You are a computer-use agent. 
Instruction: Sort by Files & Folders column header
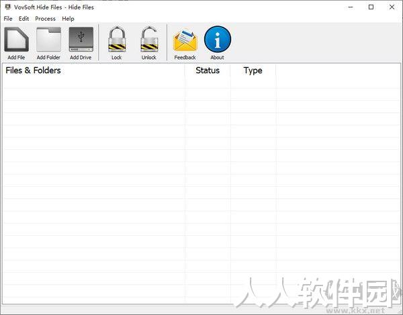tap(93, 71)
